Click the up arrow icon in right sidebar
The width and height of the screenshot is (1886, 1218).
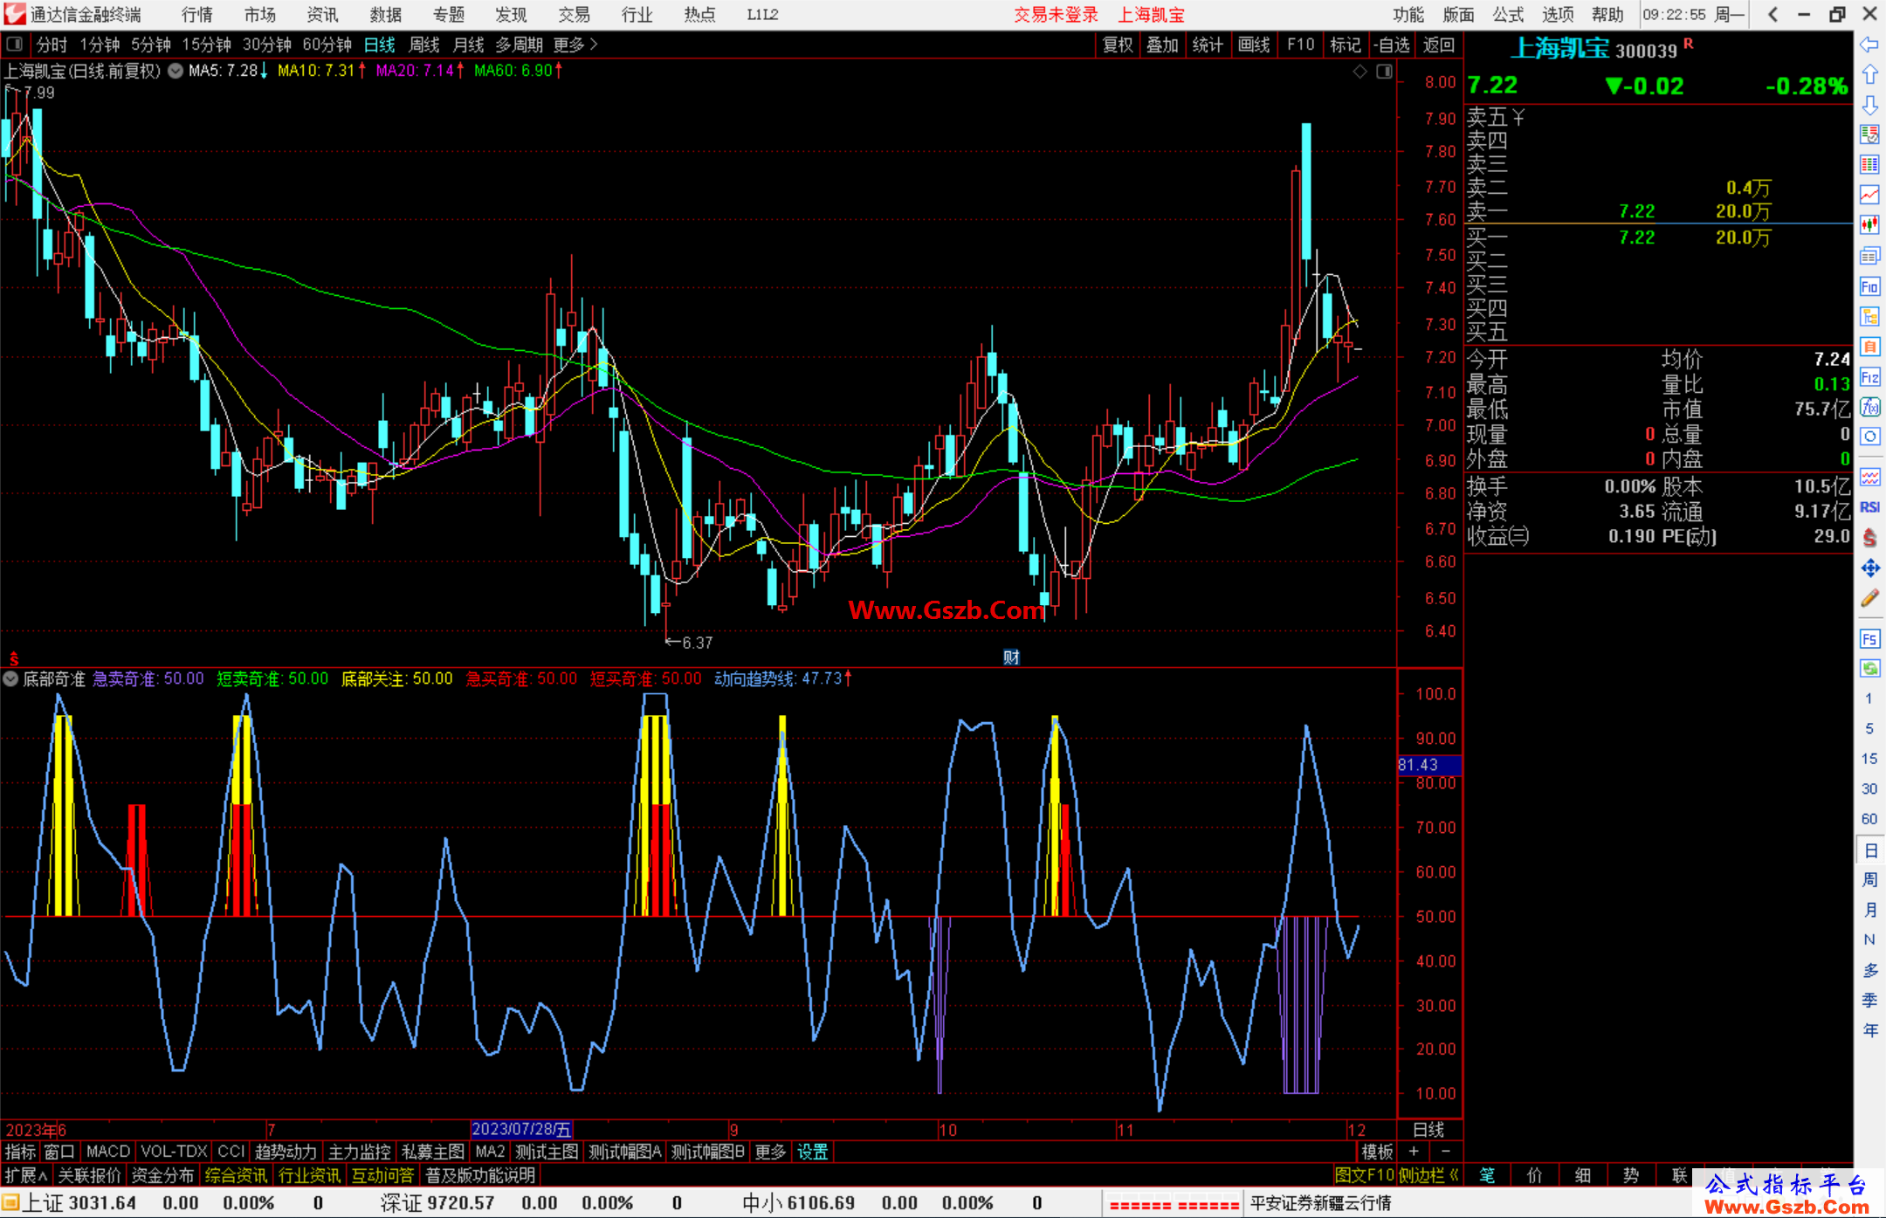point(1869,75)
